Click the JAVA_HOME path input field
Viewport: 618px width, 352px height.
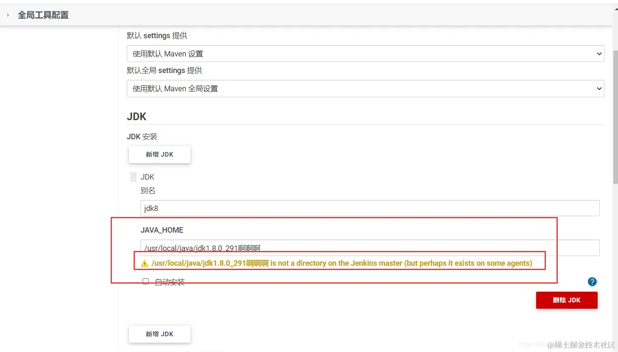click(x=370, y=248)
